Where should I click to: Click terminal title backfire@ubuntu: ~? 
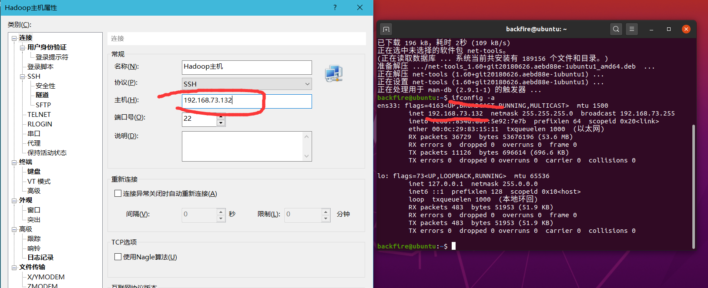coord(536,29)
